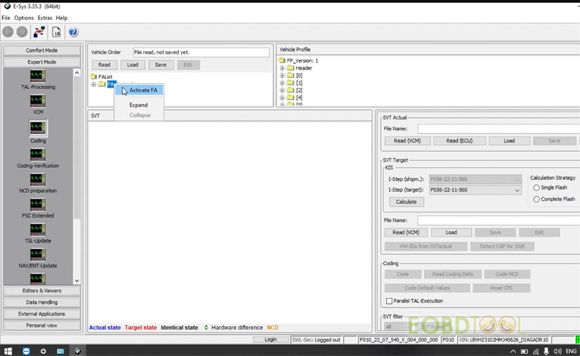Expand the [4] folder in Vehicle Profile
The height and width of the screenshot is (356, 580).
coord(282,97)
